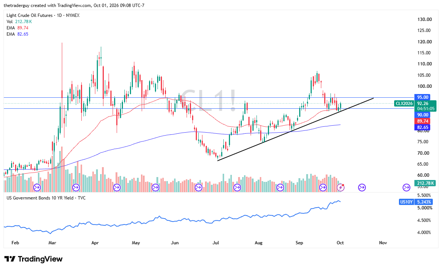442x270 pixels.
Task: Open the mid-November contract switch icon
Action: [406, 187]
